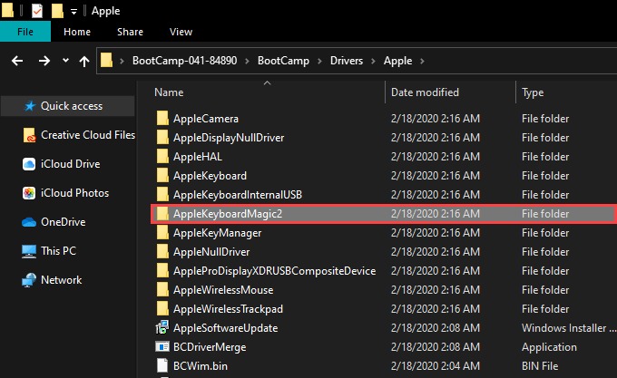
Task: Select the BCDriverMerge application file
Action: [210, 346]
